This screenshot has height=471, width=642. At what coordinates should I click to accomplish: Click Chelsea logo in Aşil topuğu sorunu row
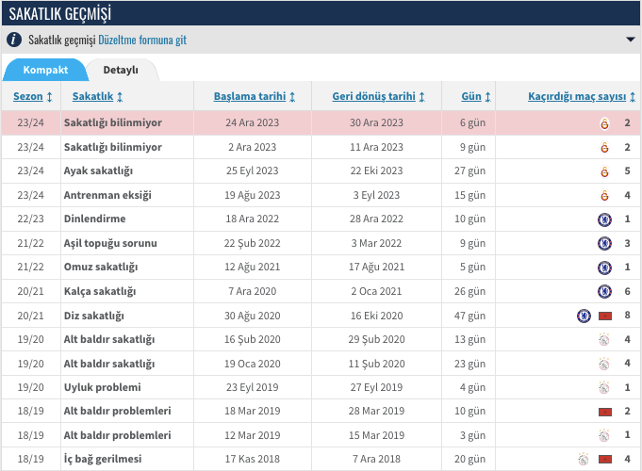coord(604,243)
